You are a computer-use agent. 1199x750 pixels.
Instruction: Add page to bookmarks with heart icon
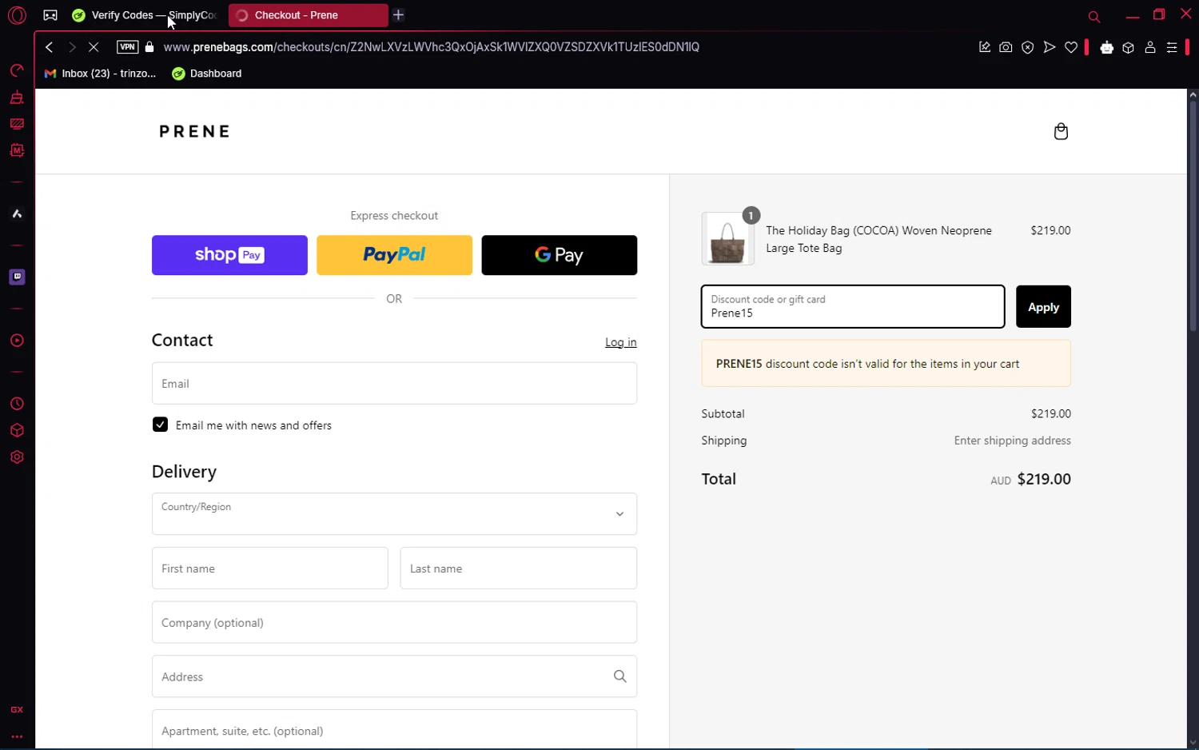pyautogui.click(x=1071, y=47)
